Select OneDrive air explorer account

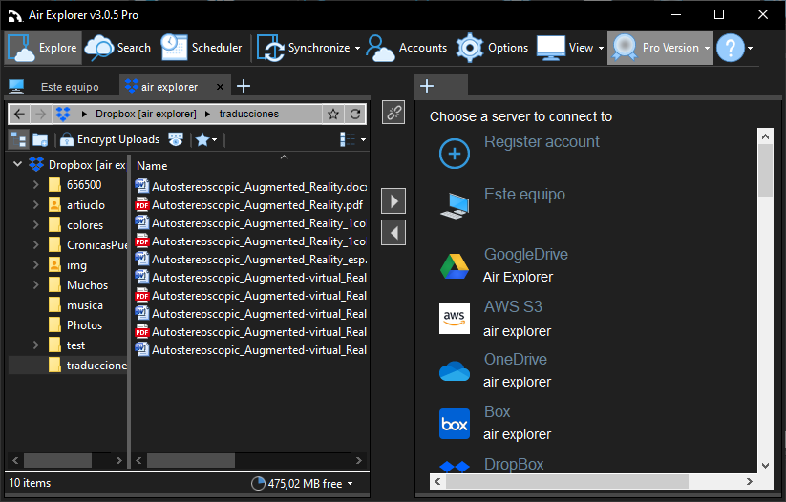click(x=496, y=370)
